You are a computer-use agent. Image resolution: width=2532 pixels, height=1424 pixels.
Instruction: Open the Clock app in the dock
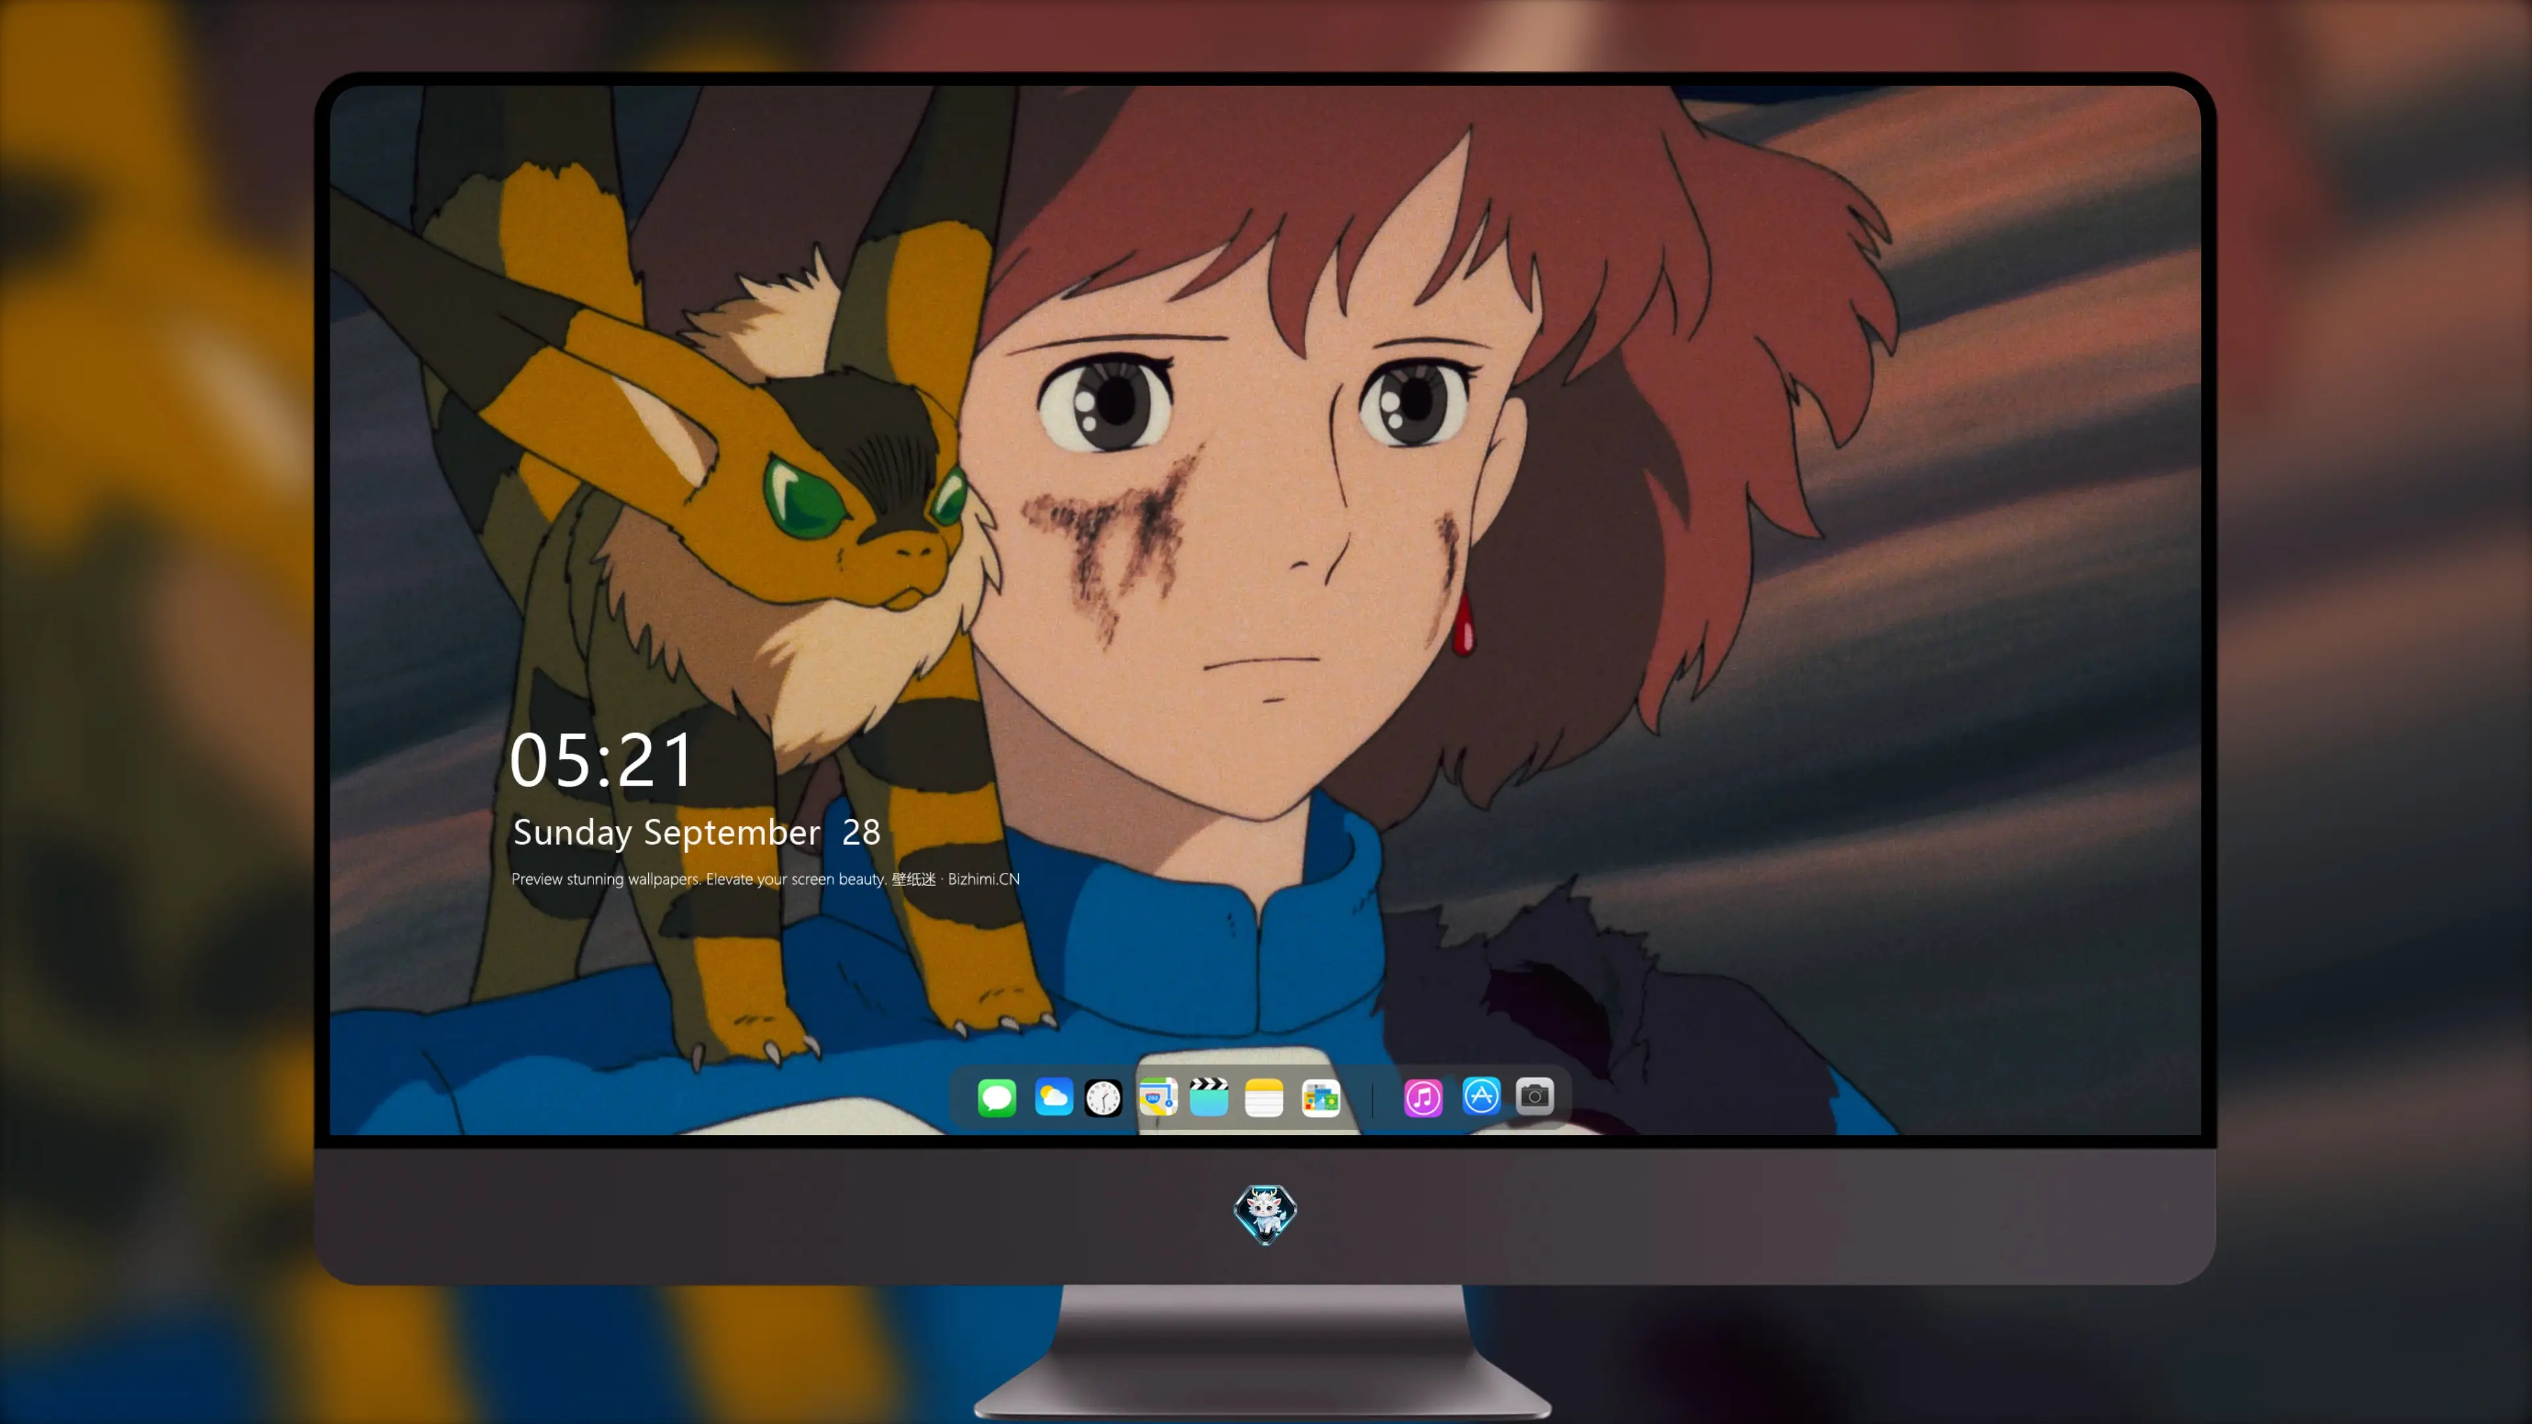pyautogui.click(x=1103, y=1098)
